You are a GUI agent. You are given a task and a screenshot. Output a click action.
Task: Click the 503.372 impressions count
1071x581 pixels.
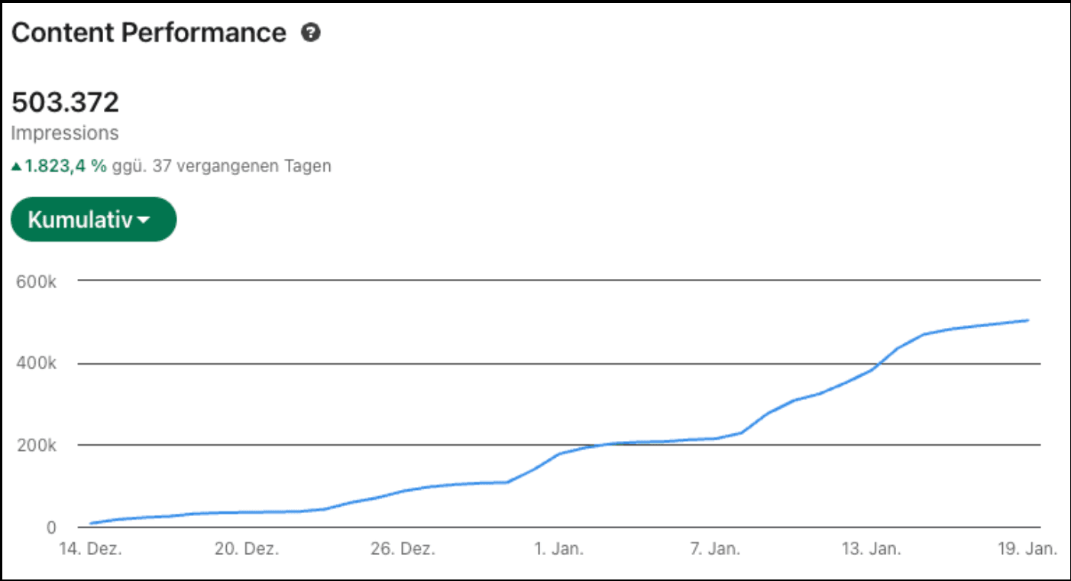pyautogui.click(x=66, y=102)
